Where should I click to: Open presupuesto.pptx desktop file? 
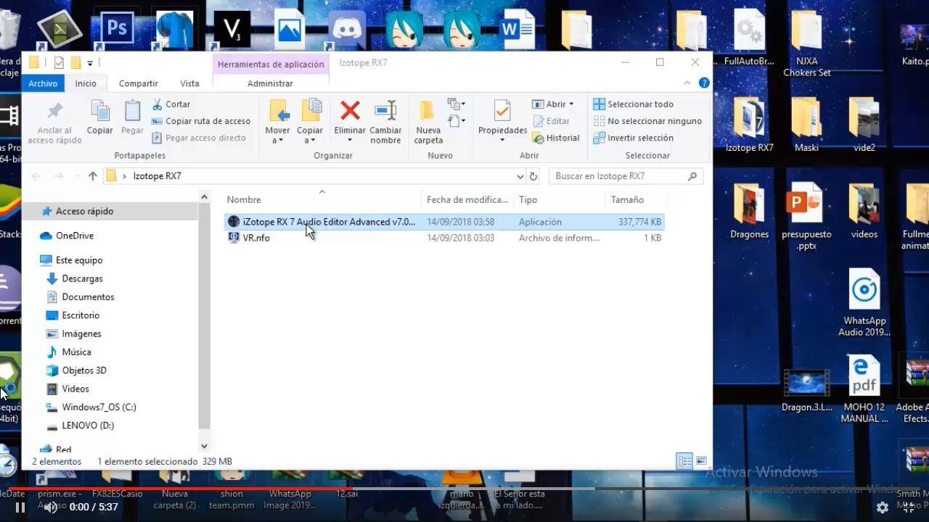(x=806, y=217)
